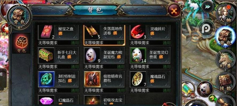Select the 灵魂碎片 red shard icon

[x=138, y=32]
